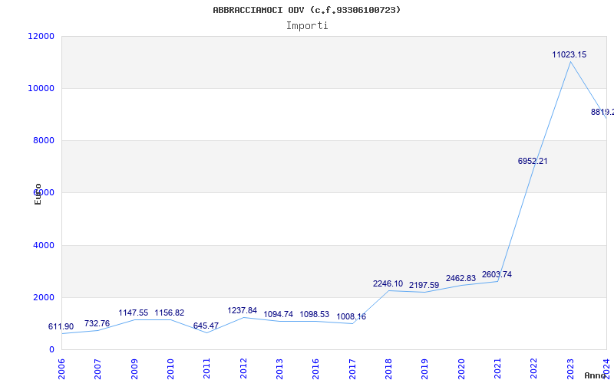Click the 0 y-axis tick label
This screenshot has height=383, width=614.
[x=51, y=350]
